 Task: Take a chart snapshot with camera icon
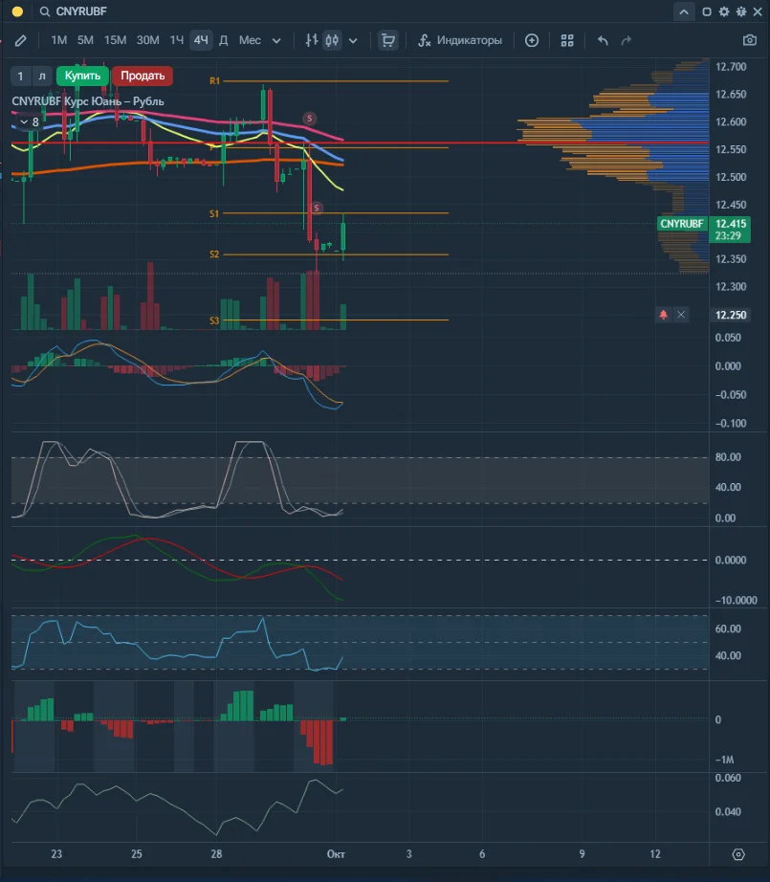(749, 40)
